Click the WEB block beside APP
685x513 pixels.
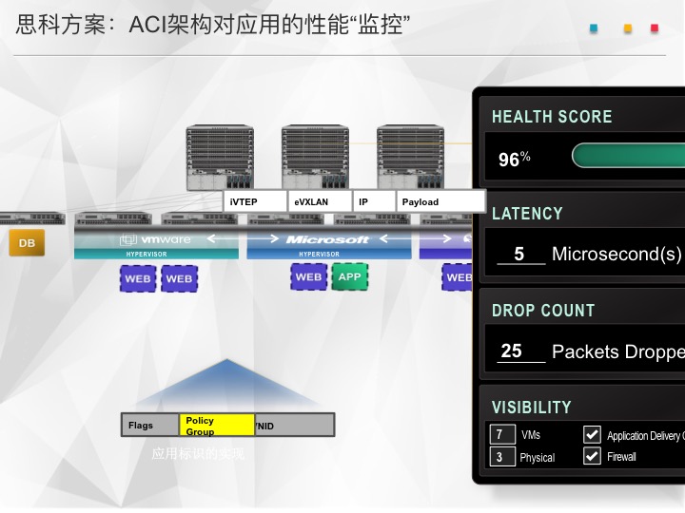click(x=308, y=277)
